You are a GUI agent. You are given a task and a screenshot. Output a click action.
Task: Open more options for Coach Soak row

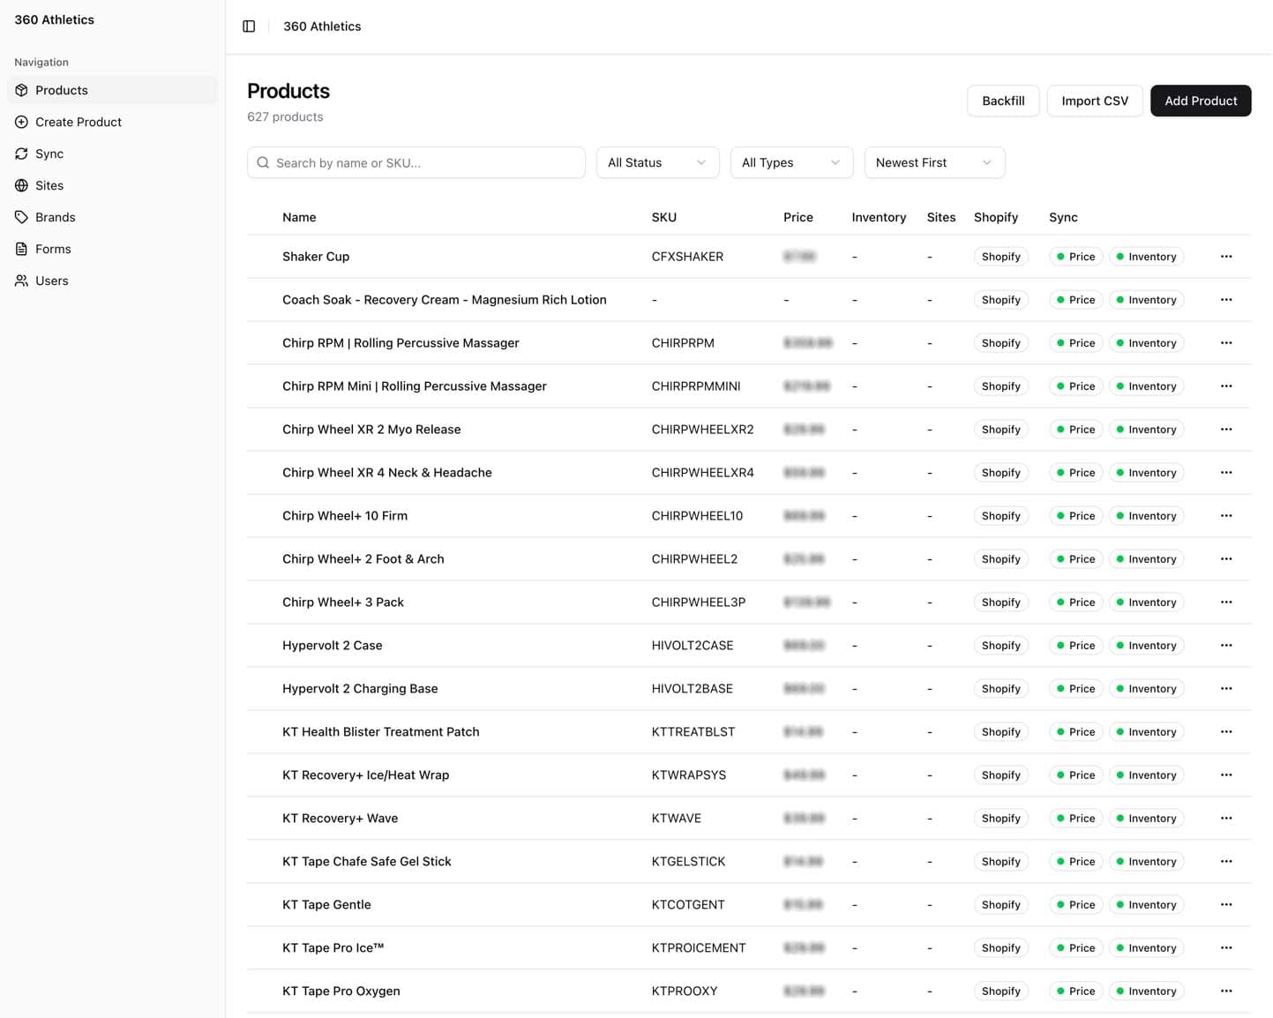pos(1226,300)
